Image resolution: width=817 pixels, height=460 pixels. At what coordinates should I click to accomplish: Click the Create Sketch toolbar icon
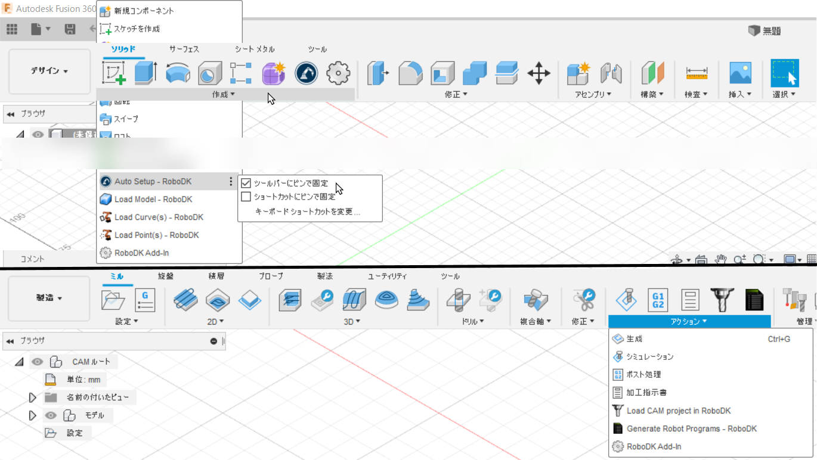pos(113,73)
